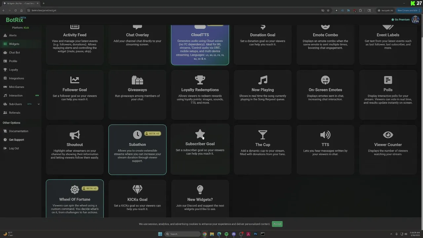Open the Subathon clock icon

(x=137, y=134)
